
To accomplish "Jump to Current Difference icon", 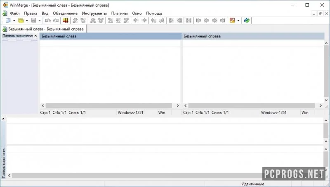I will pos(118,20).
